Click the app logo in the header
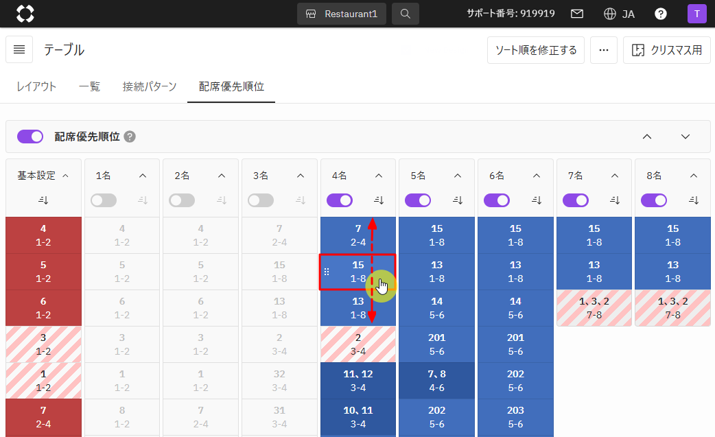 pos(25,14)
